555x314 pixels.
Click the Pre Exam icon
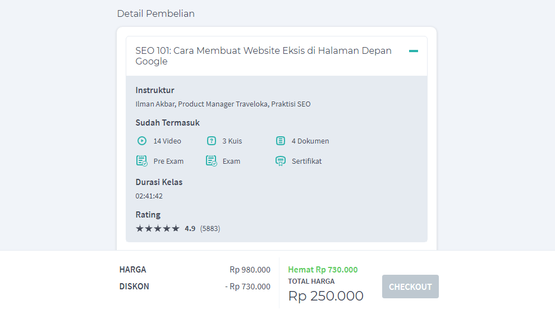[x=141, y=161]
